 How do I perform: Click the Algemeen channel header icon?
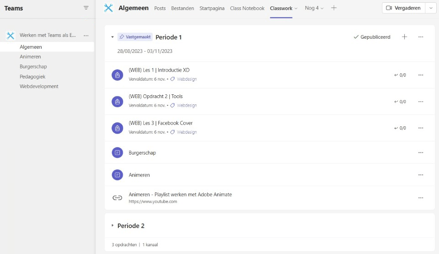coord(108,8)
